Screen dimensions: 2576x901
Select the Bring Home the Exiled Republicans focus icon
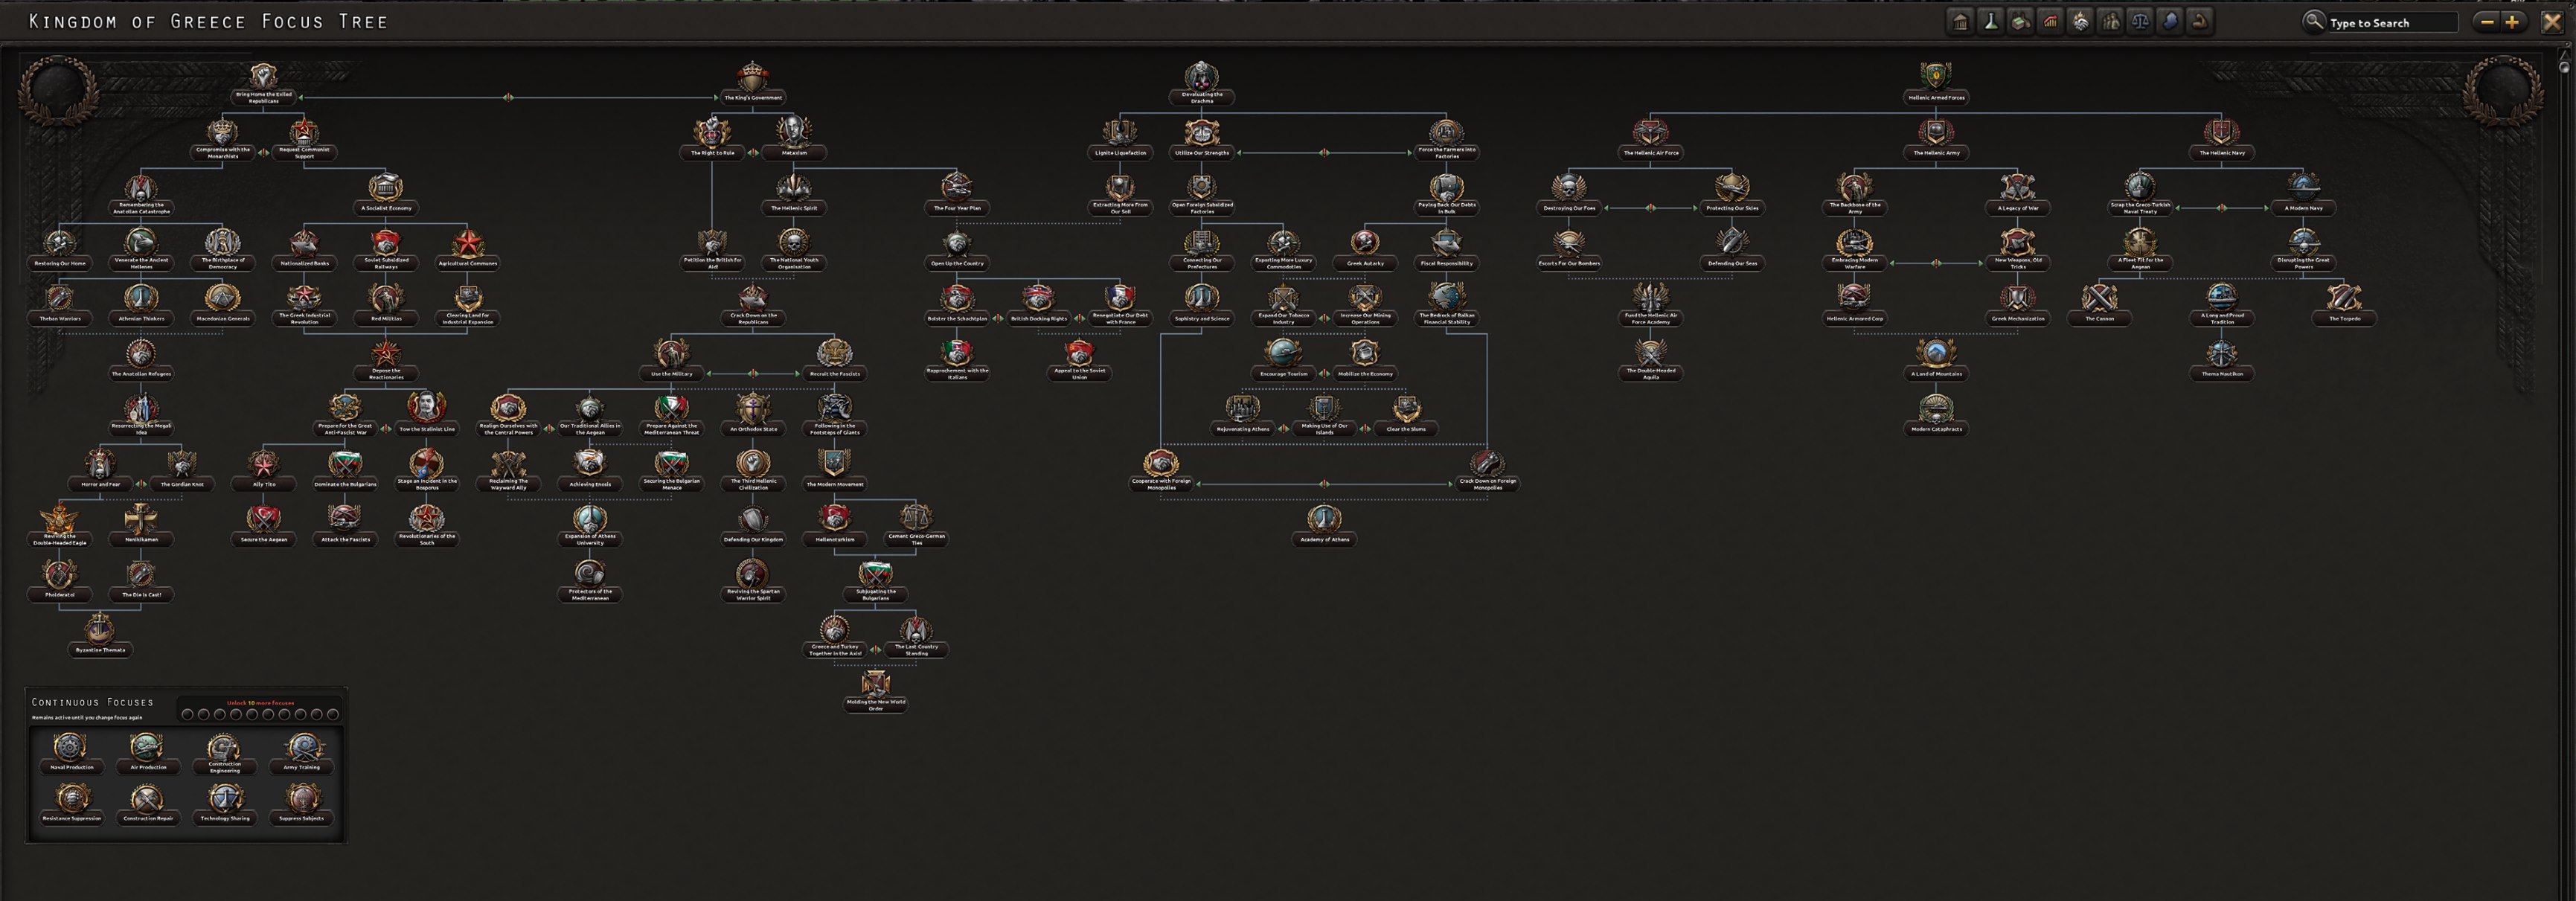click(263, 76)
